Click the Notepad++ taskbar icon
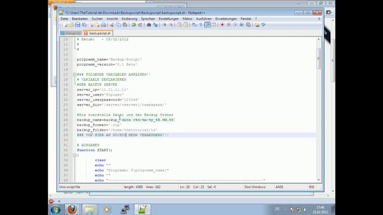This screenshot has height=215, width=383. 142,210
